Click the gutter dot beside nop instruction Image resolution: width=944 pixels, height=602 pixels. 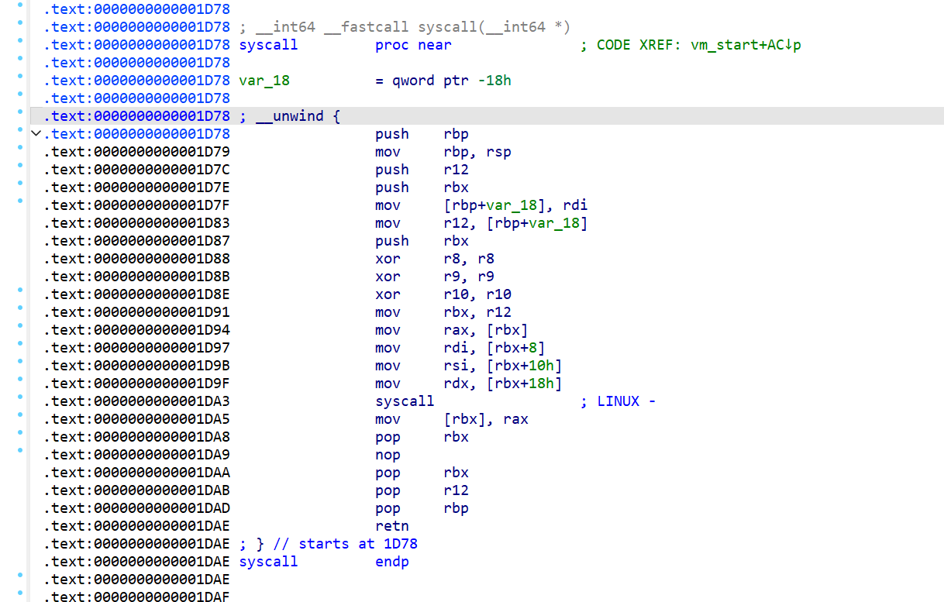pos(19,450)
